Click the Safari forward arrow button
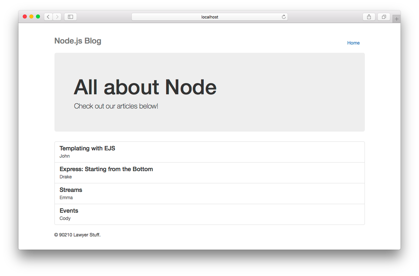This screenshot has width=419, height=276. point(57,17)
